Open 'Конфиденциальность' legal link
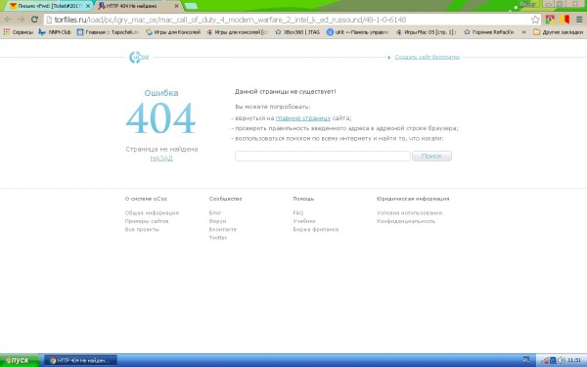Viewport: 587px width, 367px height. (406, 221)
